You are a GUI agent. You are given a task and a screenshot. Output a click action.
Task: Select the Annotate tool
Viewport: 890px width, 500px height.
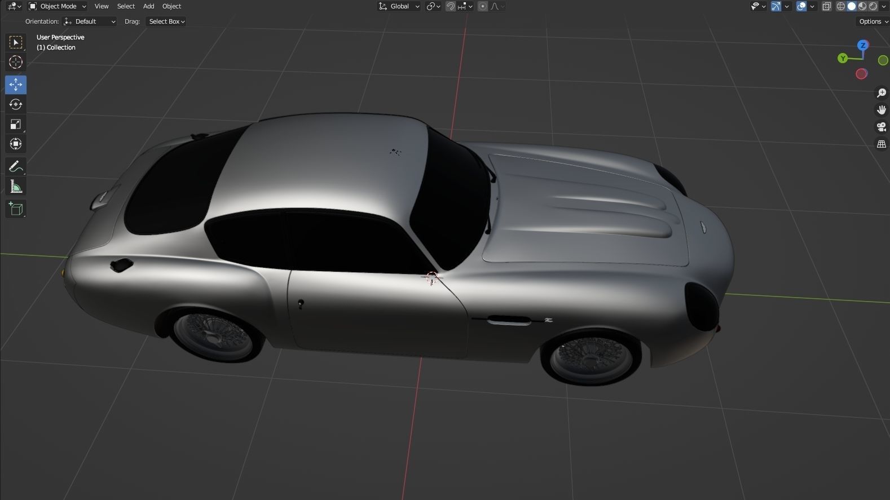point(16,166)
